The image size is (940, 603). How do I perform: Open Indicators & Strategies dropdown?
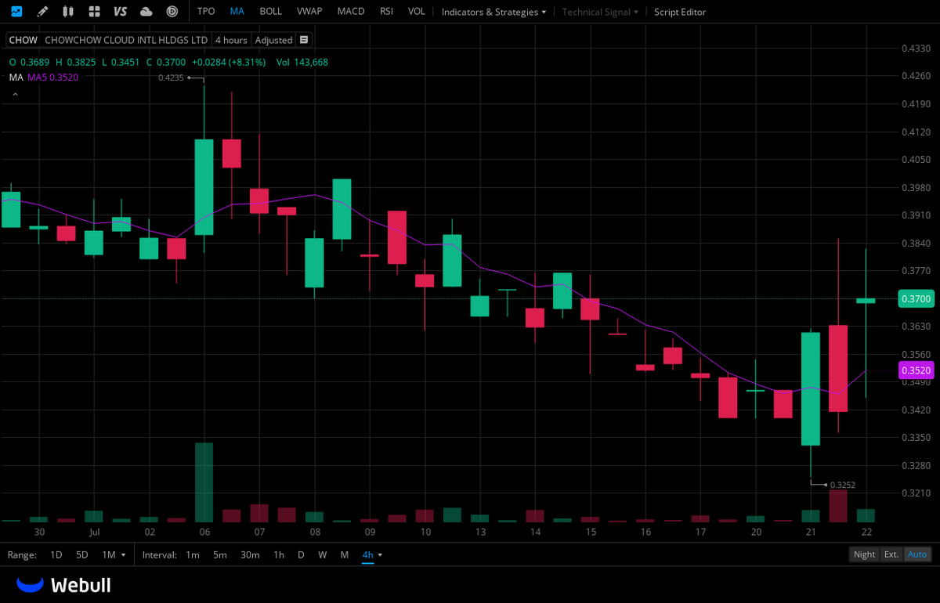coord(493,12)
